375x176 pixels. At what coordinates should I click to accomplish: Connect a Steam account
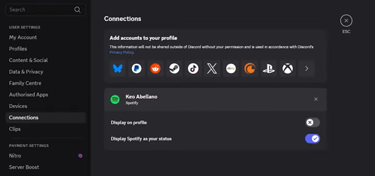point(174,69)
